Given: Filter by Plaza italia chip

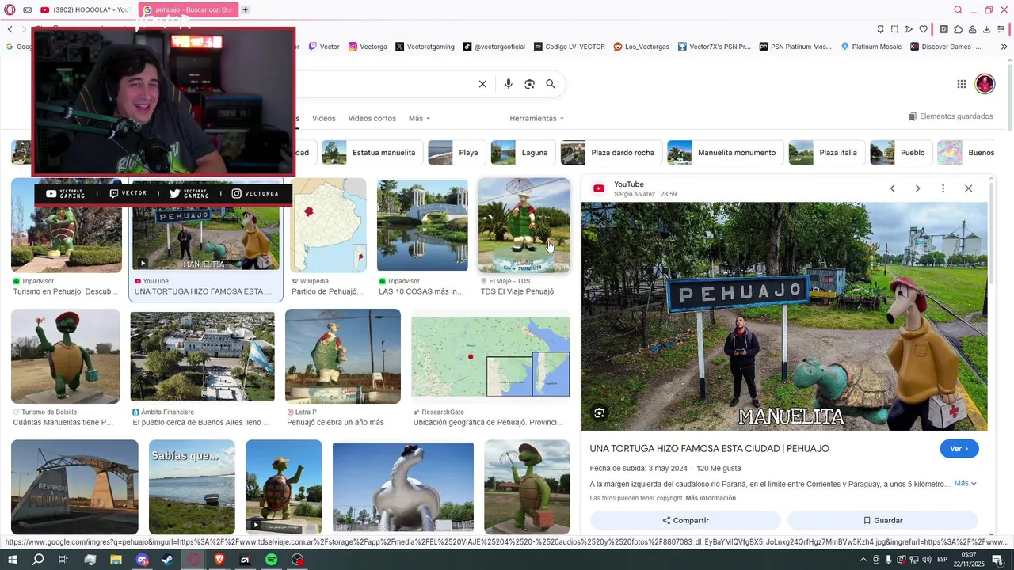Looking at the screenshot, I should click(x=826, y=153).
